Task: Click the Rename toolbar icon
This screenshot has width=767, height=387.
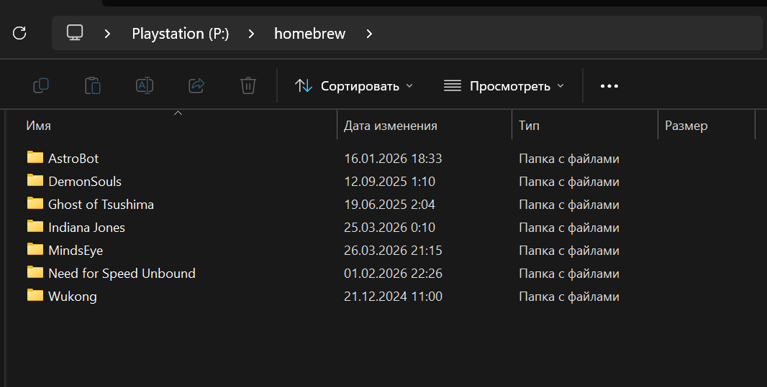Action: pos(145,86)
